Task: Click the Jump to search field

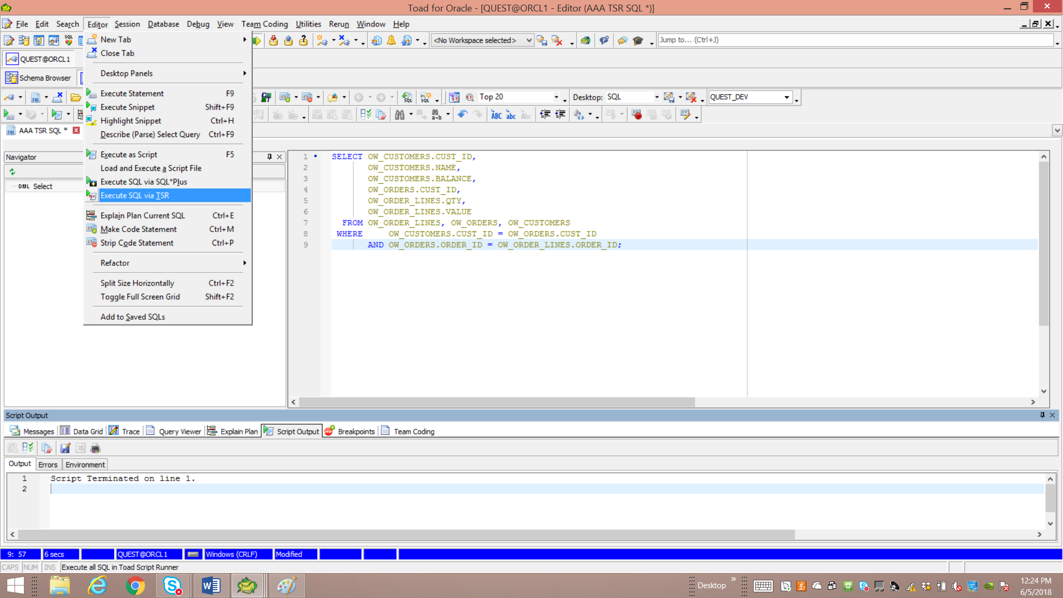Action: point(855,40)
